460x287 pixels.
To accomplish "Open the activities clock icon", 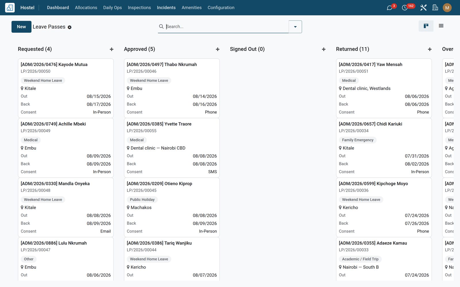I will pos(405,8).
